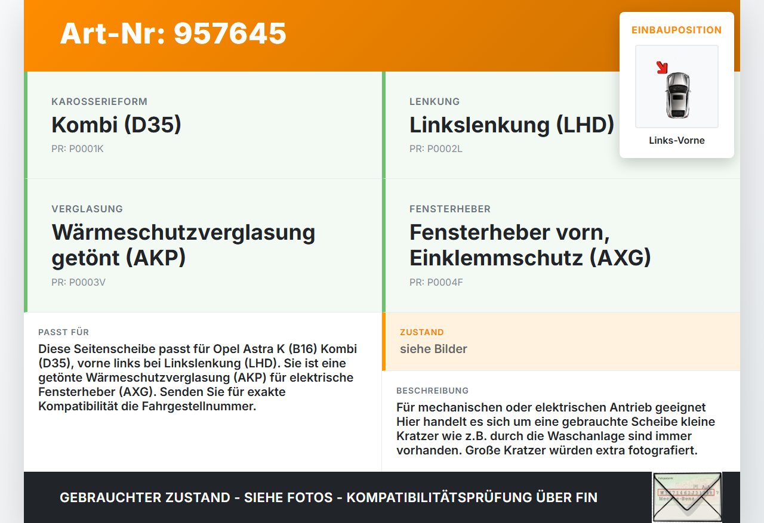Screen dimensions: 764x523
Task: Click the car installation position diagram
Action: 676,86
